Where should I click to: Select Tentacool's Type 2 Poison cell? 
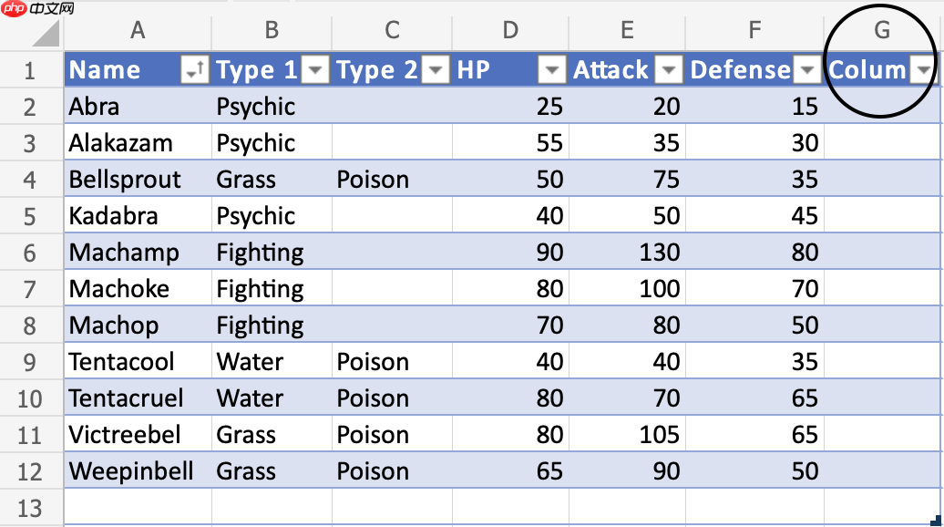[392, 362]
